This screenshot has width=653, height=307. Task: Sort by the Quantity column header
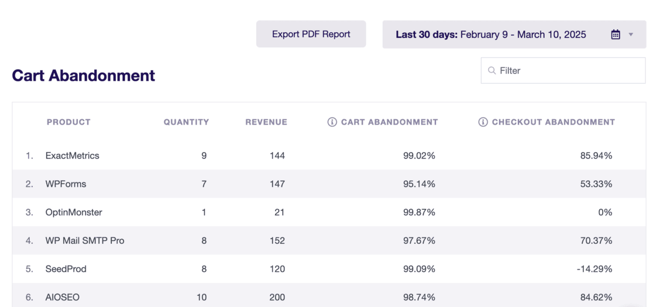click(186, 122)
